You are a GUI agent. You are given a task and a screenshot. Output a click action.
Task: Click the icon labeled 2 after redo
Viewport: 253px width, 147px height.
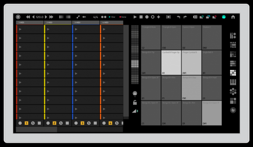(195, 17)
